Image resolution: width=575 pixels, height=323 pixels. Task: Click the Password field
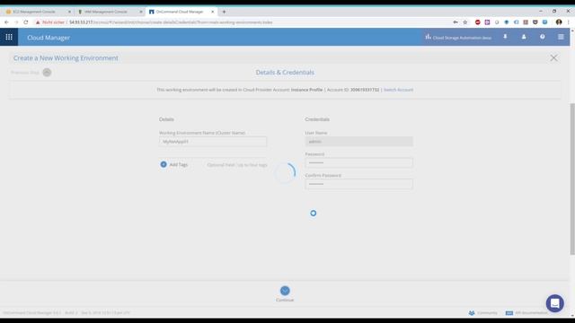(x=359, y=163)
